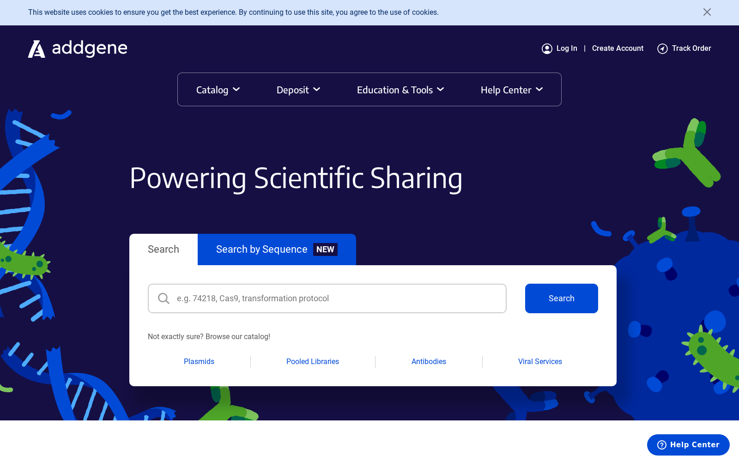Browse the Antibodies catalog link

[x=429, y=362]
